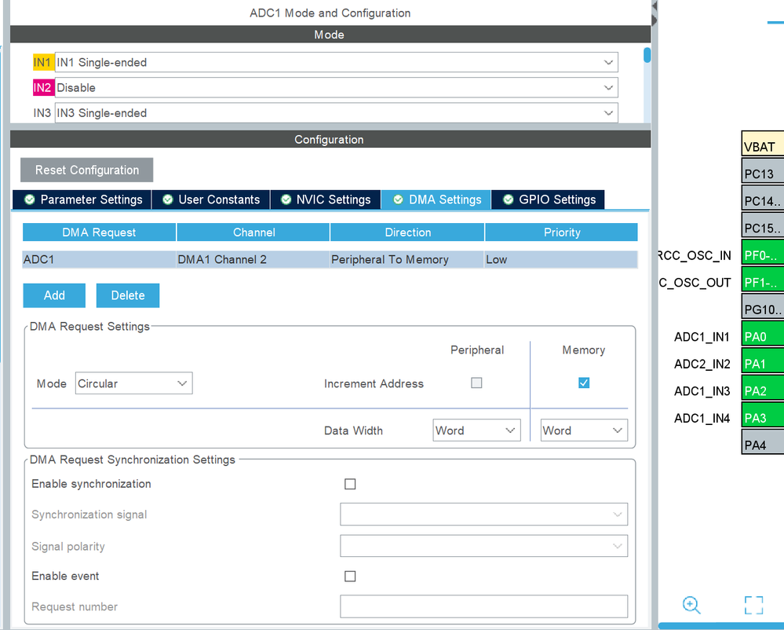Open the IN1 Single-ended dropdown

[336, 63]
